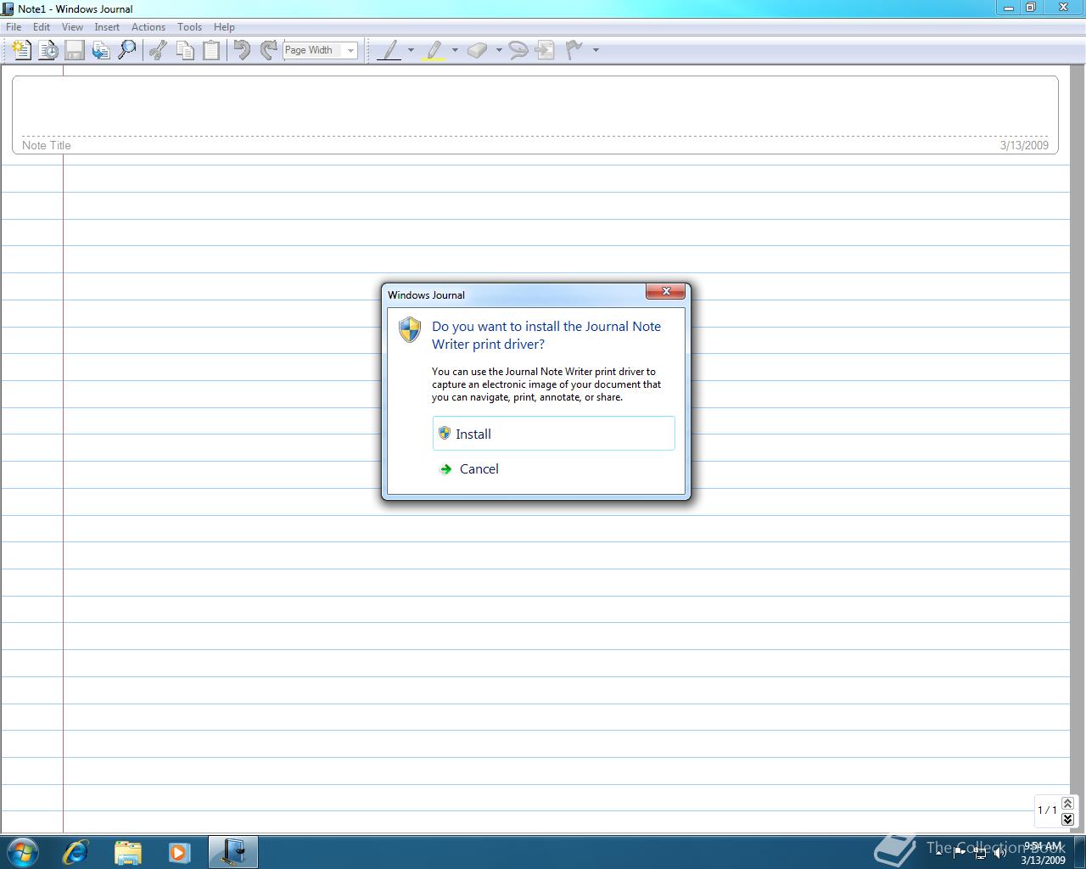
Task: Open the File menu
Action: (14, 27)
